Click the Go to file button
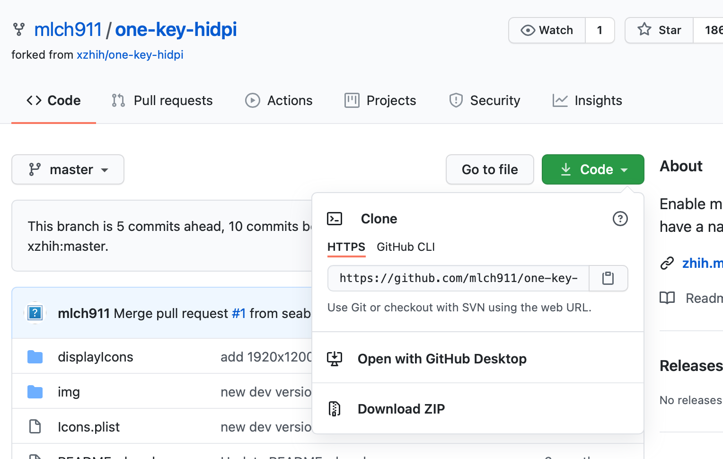Viewport: 723px width, 459px height. pyautogui.click(x=490, y=169)
